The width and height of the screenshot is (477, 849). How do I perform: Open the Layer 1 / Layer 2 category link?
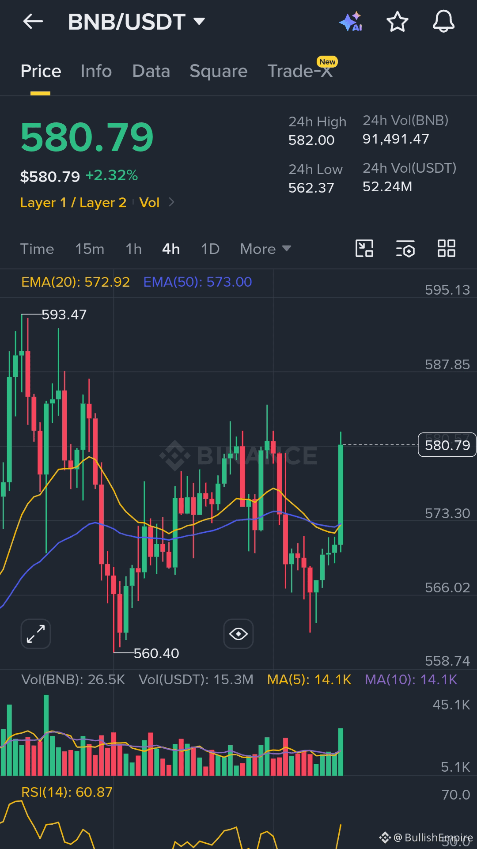73,202
